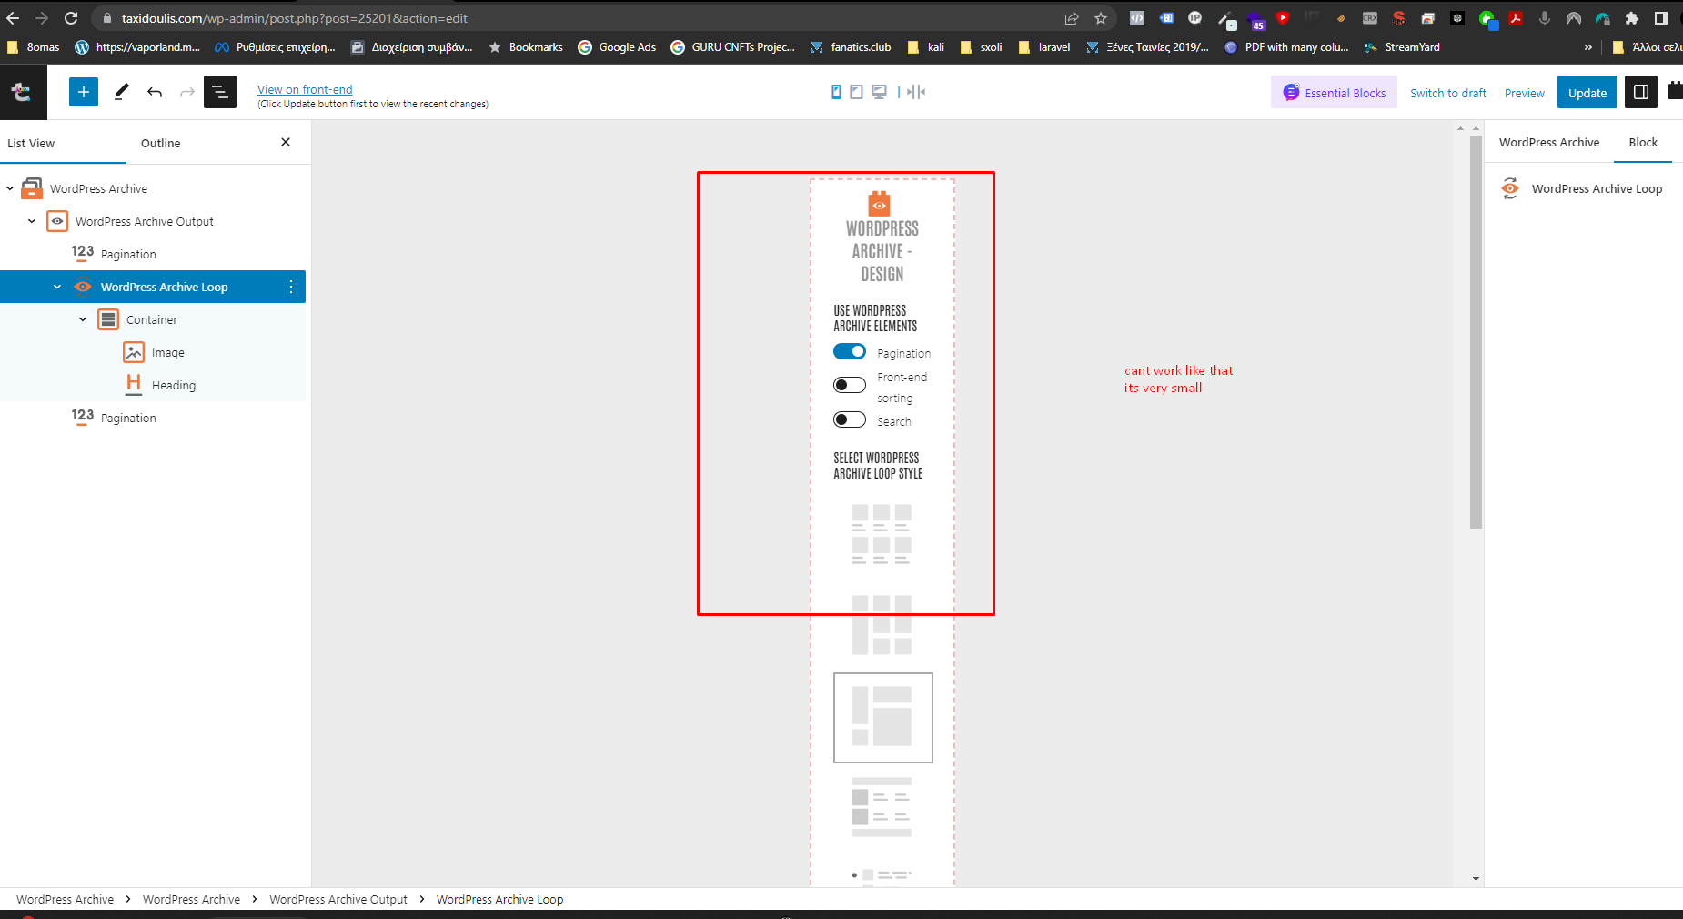1683x919 pixels.
Task: Show more bookmarks with the chevron
Action: point(1588,47)
